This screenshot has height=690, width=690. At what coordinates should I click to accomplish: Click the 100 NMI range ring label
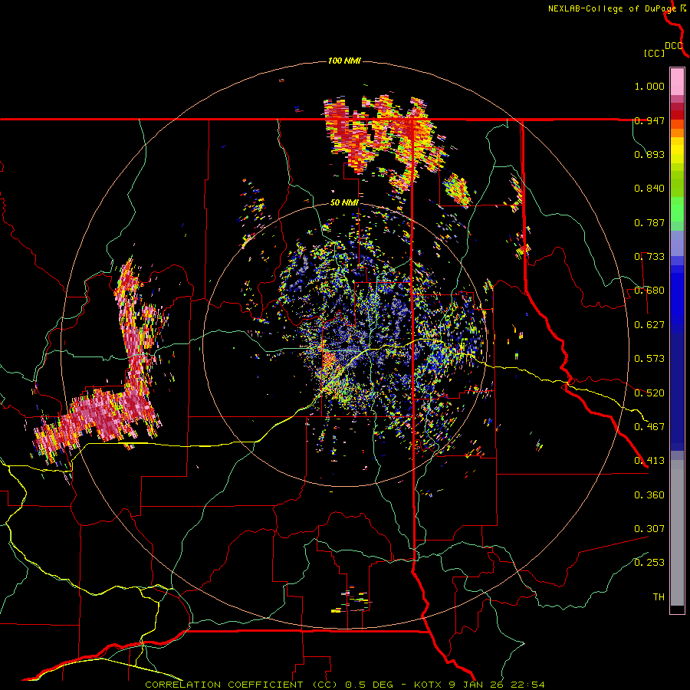click(344, 61)
